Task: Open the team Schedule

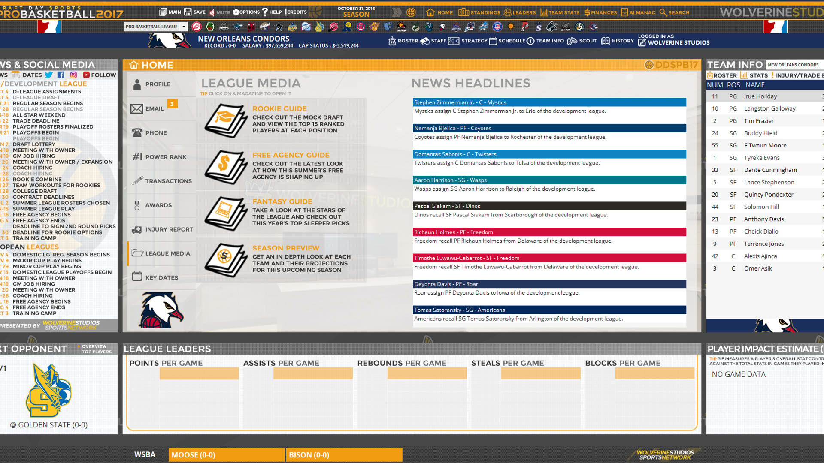Action: [507, 41]
